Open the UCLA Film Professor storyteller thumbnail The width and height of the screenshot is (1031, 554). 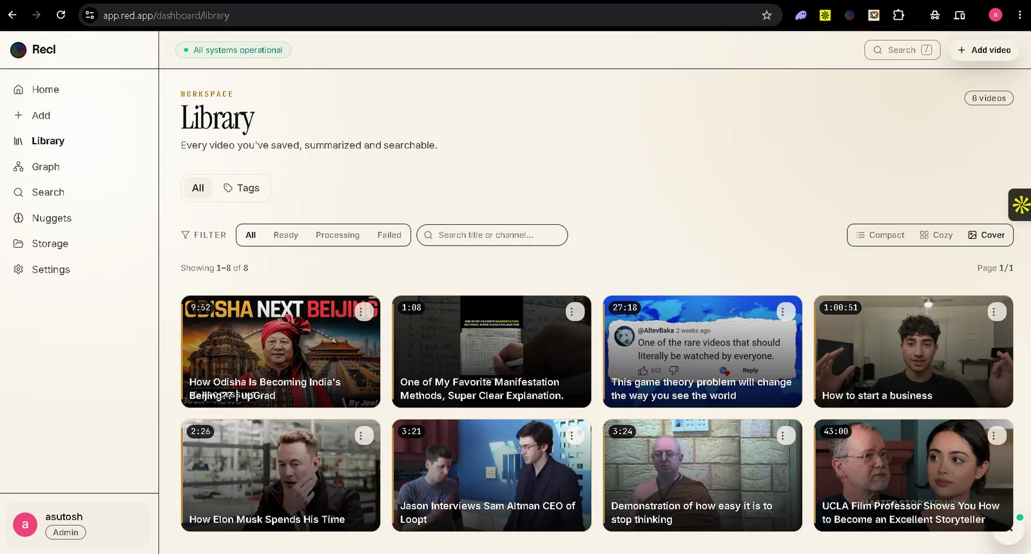coord(913,475)
